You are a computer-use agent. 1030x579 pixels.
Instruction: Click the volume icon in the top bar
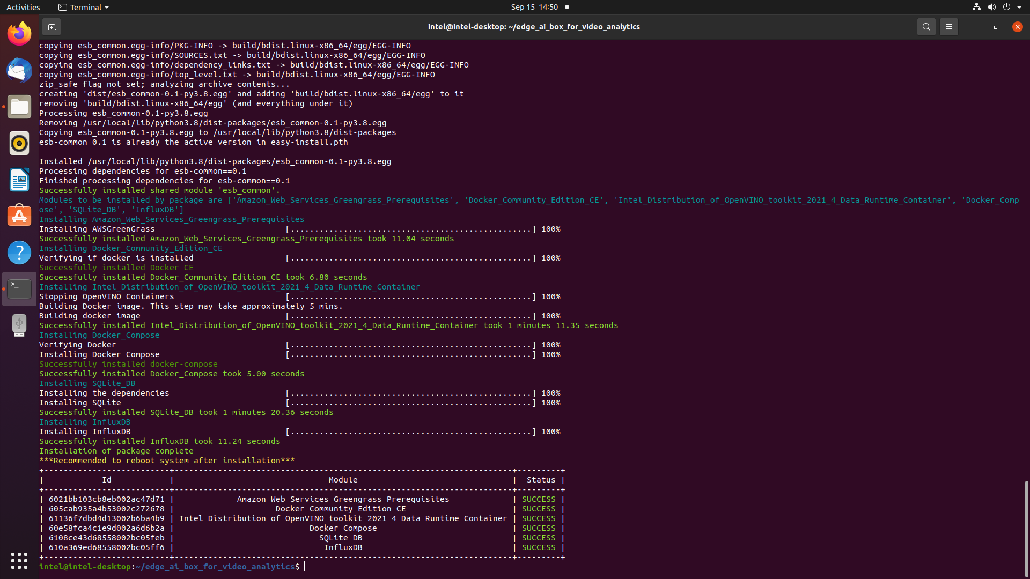point(991,7)
